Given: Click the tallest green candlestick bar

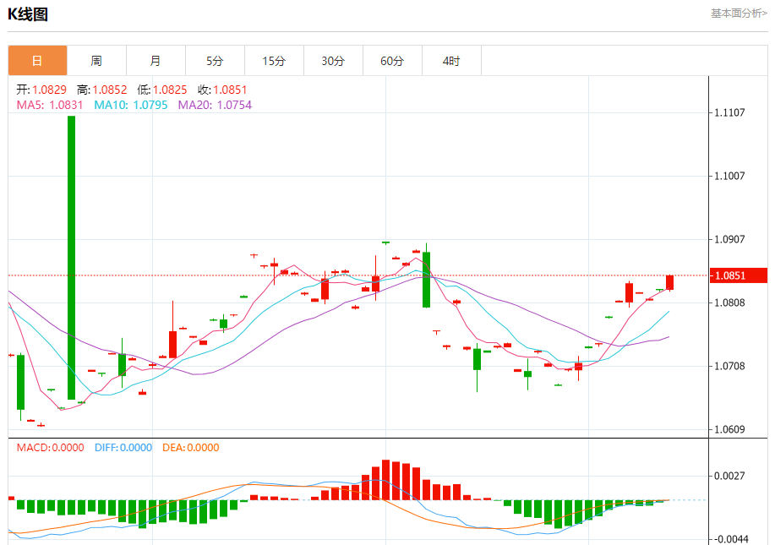Looking at the screenshot, I should tap(72, 258).
